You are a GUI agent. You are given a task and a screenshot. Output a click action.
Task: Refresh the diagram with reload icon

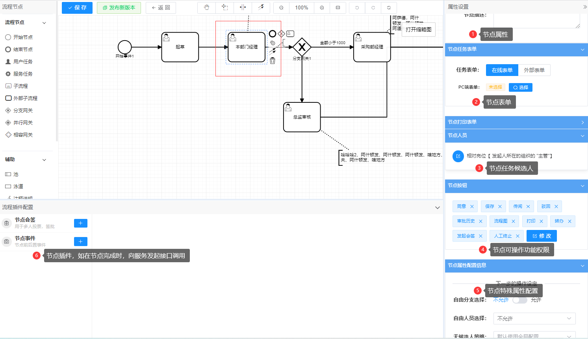coord(389,7)
